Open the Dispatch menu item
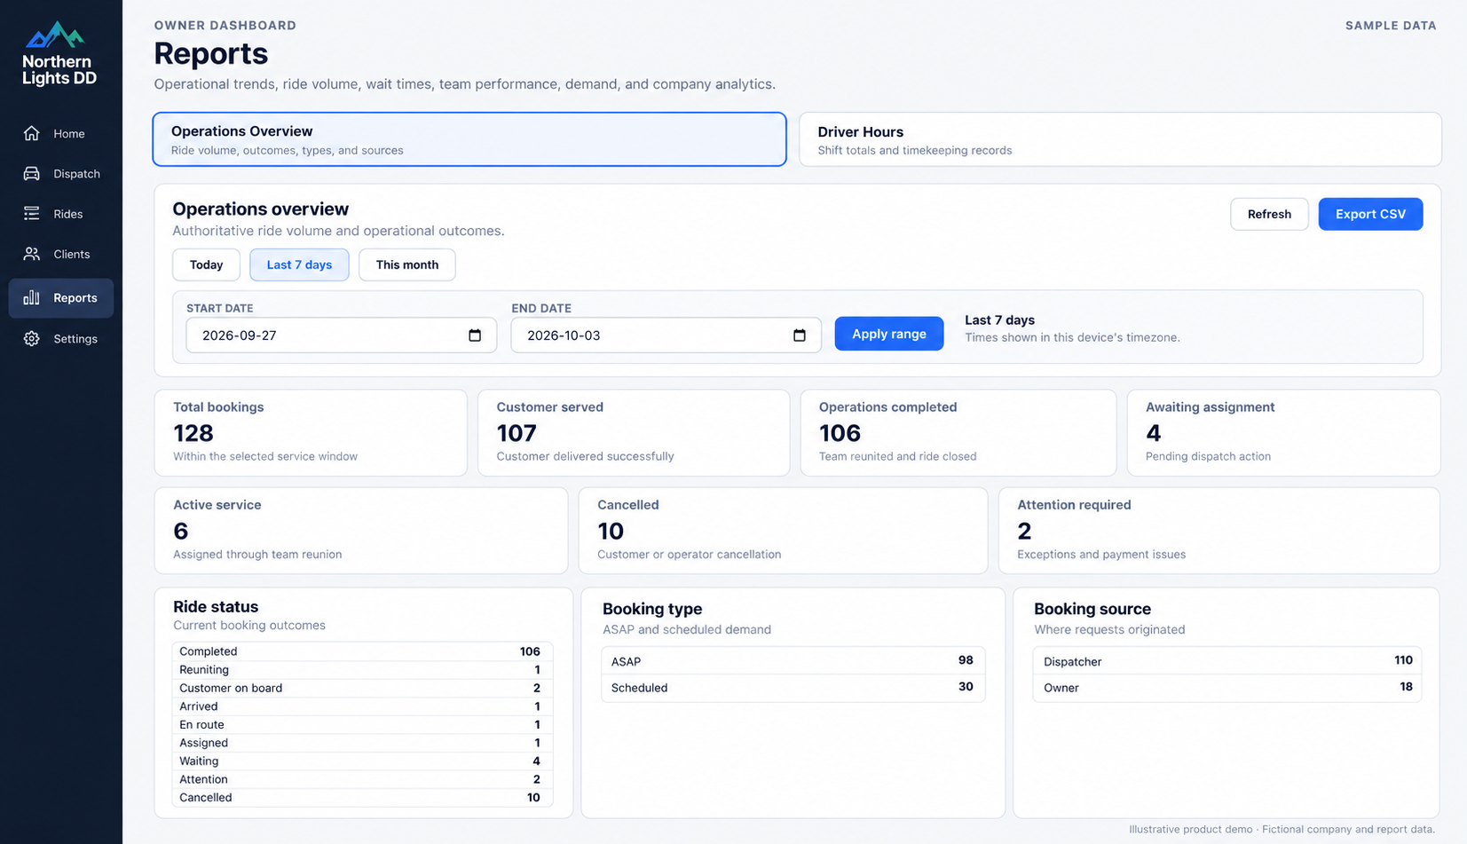Screen dimensions: 1467x844 click(61, 173)
